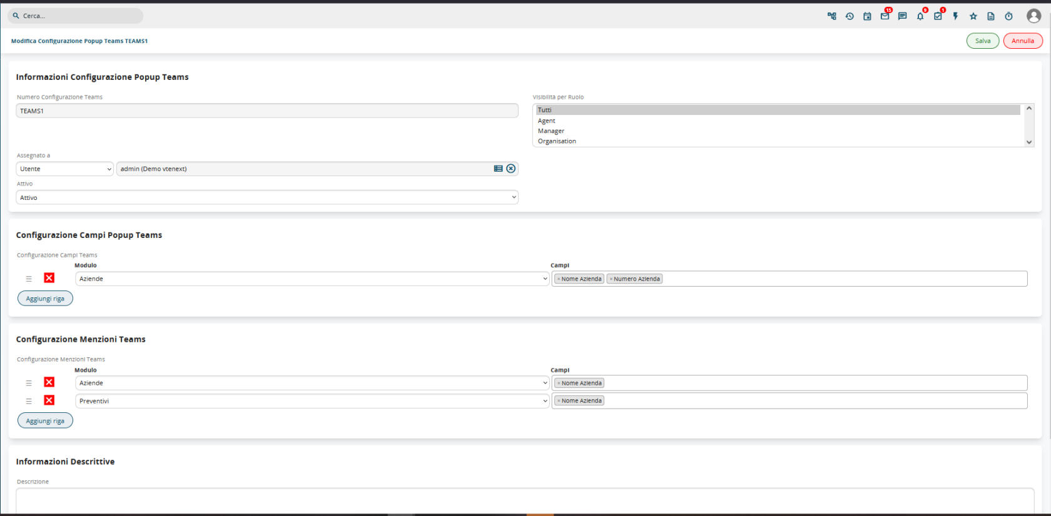Delete the Aziende row in Campi Popup Teams
This screenshot has height=516, width=1051.
49,278
